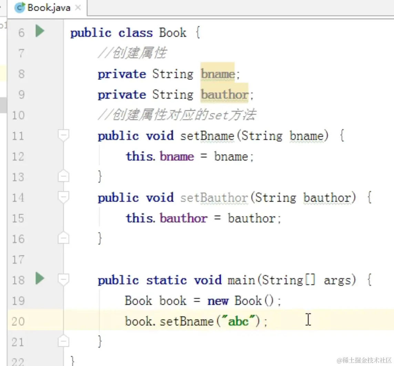
Task: Click the void keyword on line 14
Action: click(160, 198)
